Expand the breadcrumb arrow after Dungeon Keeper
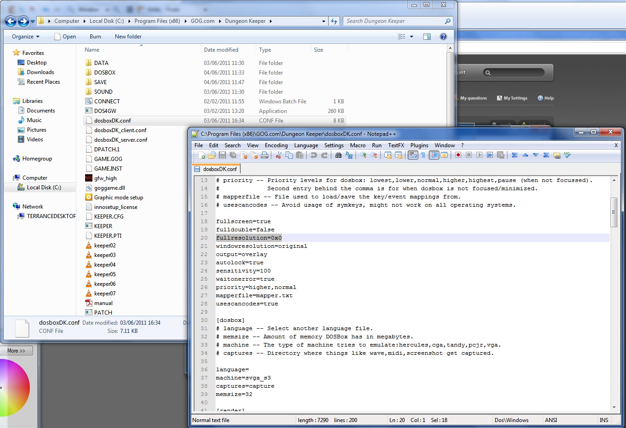Image resolution: width=626 pixels, height=428 pixels. (271, 21)
